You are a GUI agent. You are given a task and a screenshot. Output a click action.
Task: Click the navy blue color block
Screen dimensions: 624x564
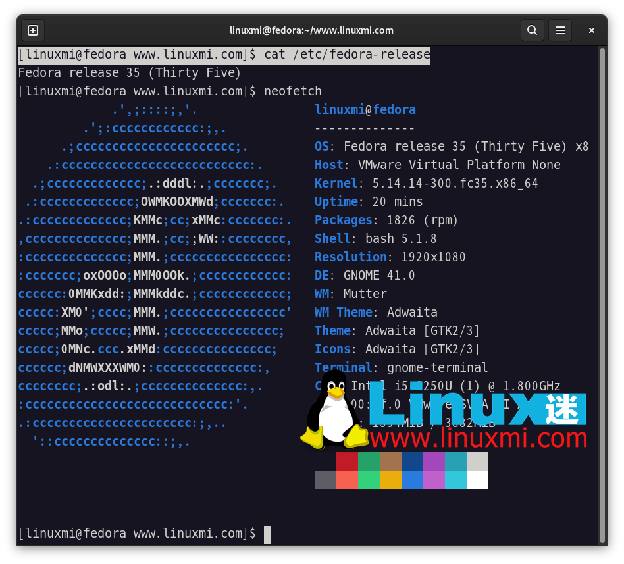[x=412, y=461]
